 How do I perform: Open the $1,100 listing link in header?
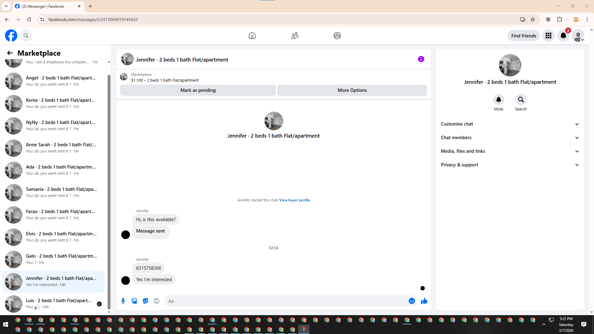tap(165, 80)
